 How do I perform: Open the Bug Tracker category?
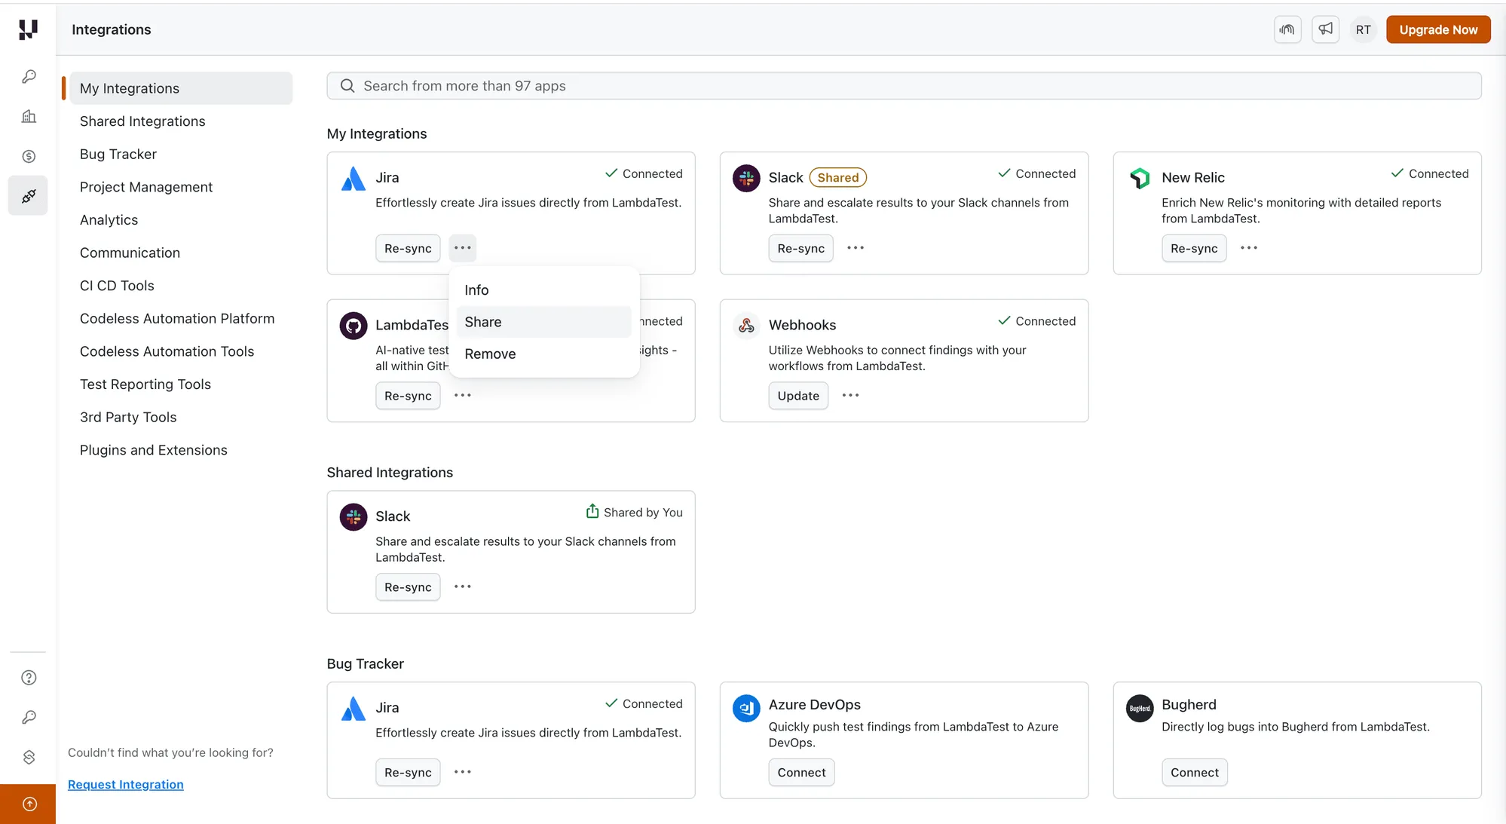coord(118,155)
